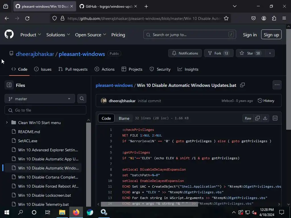
Task: Open the Star lists dropdown arrow
Action: (x=270, y=53)
